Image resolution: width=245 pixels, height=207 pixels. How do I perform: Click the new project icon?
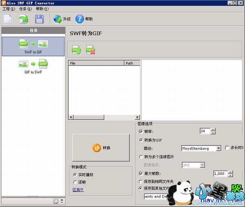(x=8, y=19)
